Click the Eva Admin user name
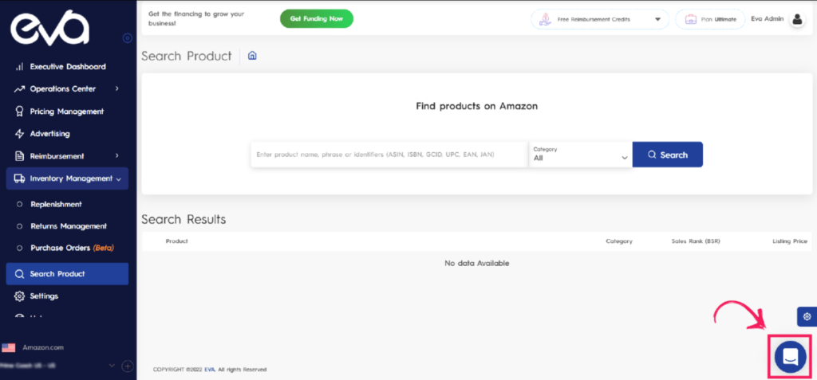 (x=767, y=19)
